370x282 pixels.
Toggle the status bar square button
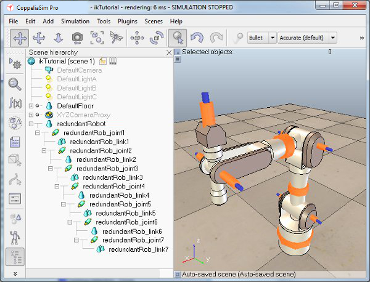click(177, 274)
